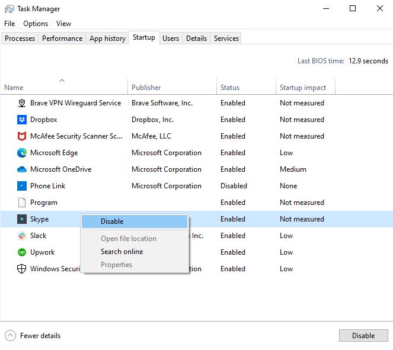Click the Slack app icon
Viewport: 393px width, 350px height.
click(x=22, y=236)
